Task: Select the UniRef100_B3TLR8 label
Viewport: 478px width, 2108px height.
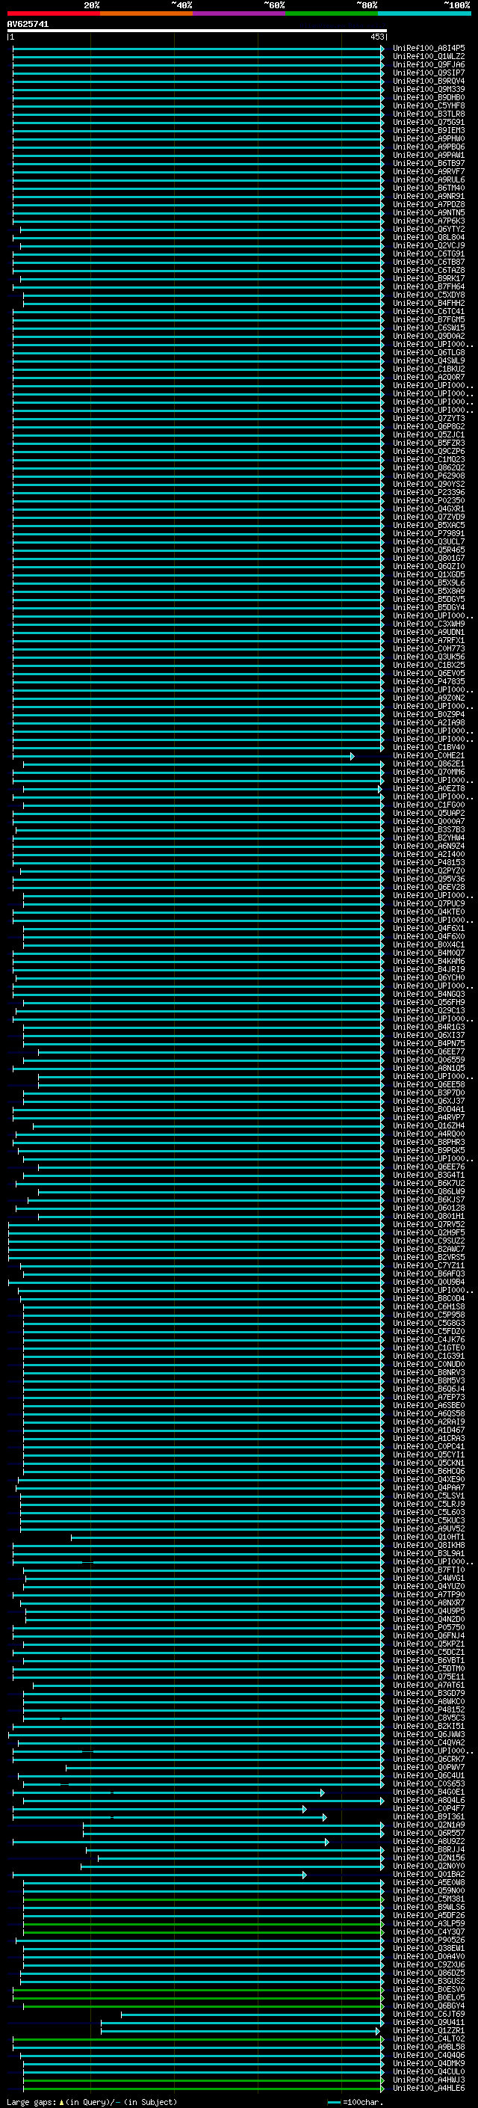Action: click(x=429, y=114)
